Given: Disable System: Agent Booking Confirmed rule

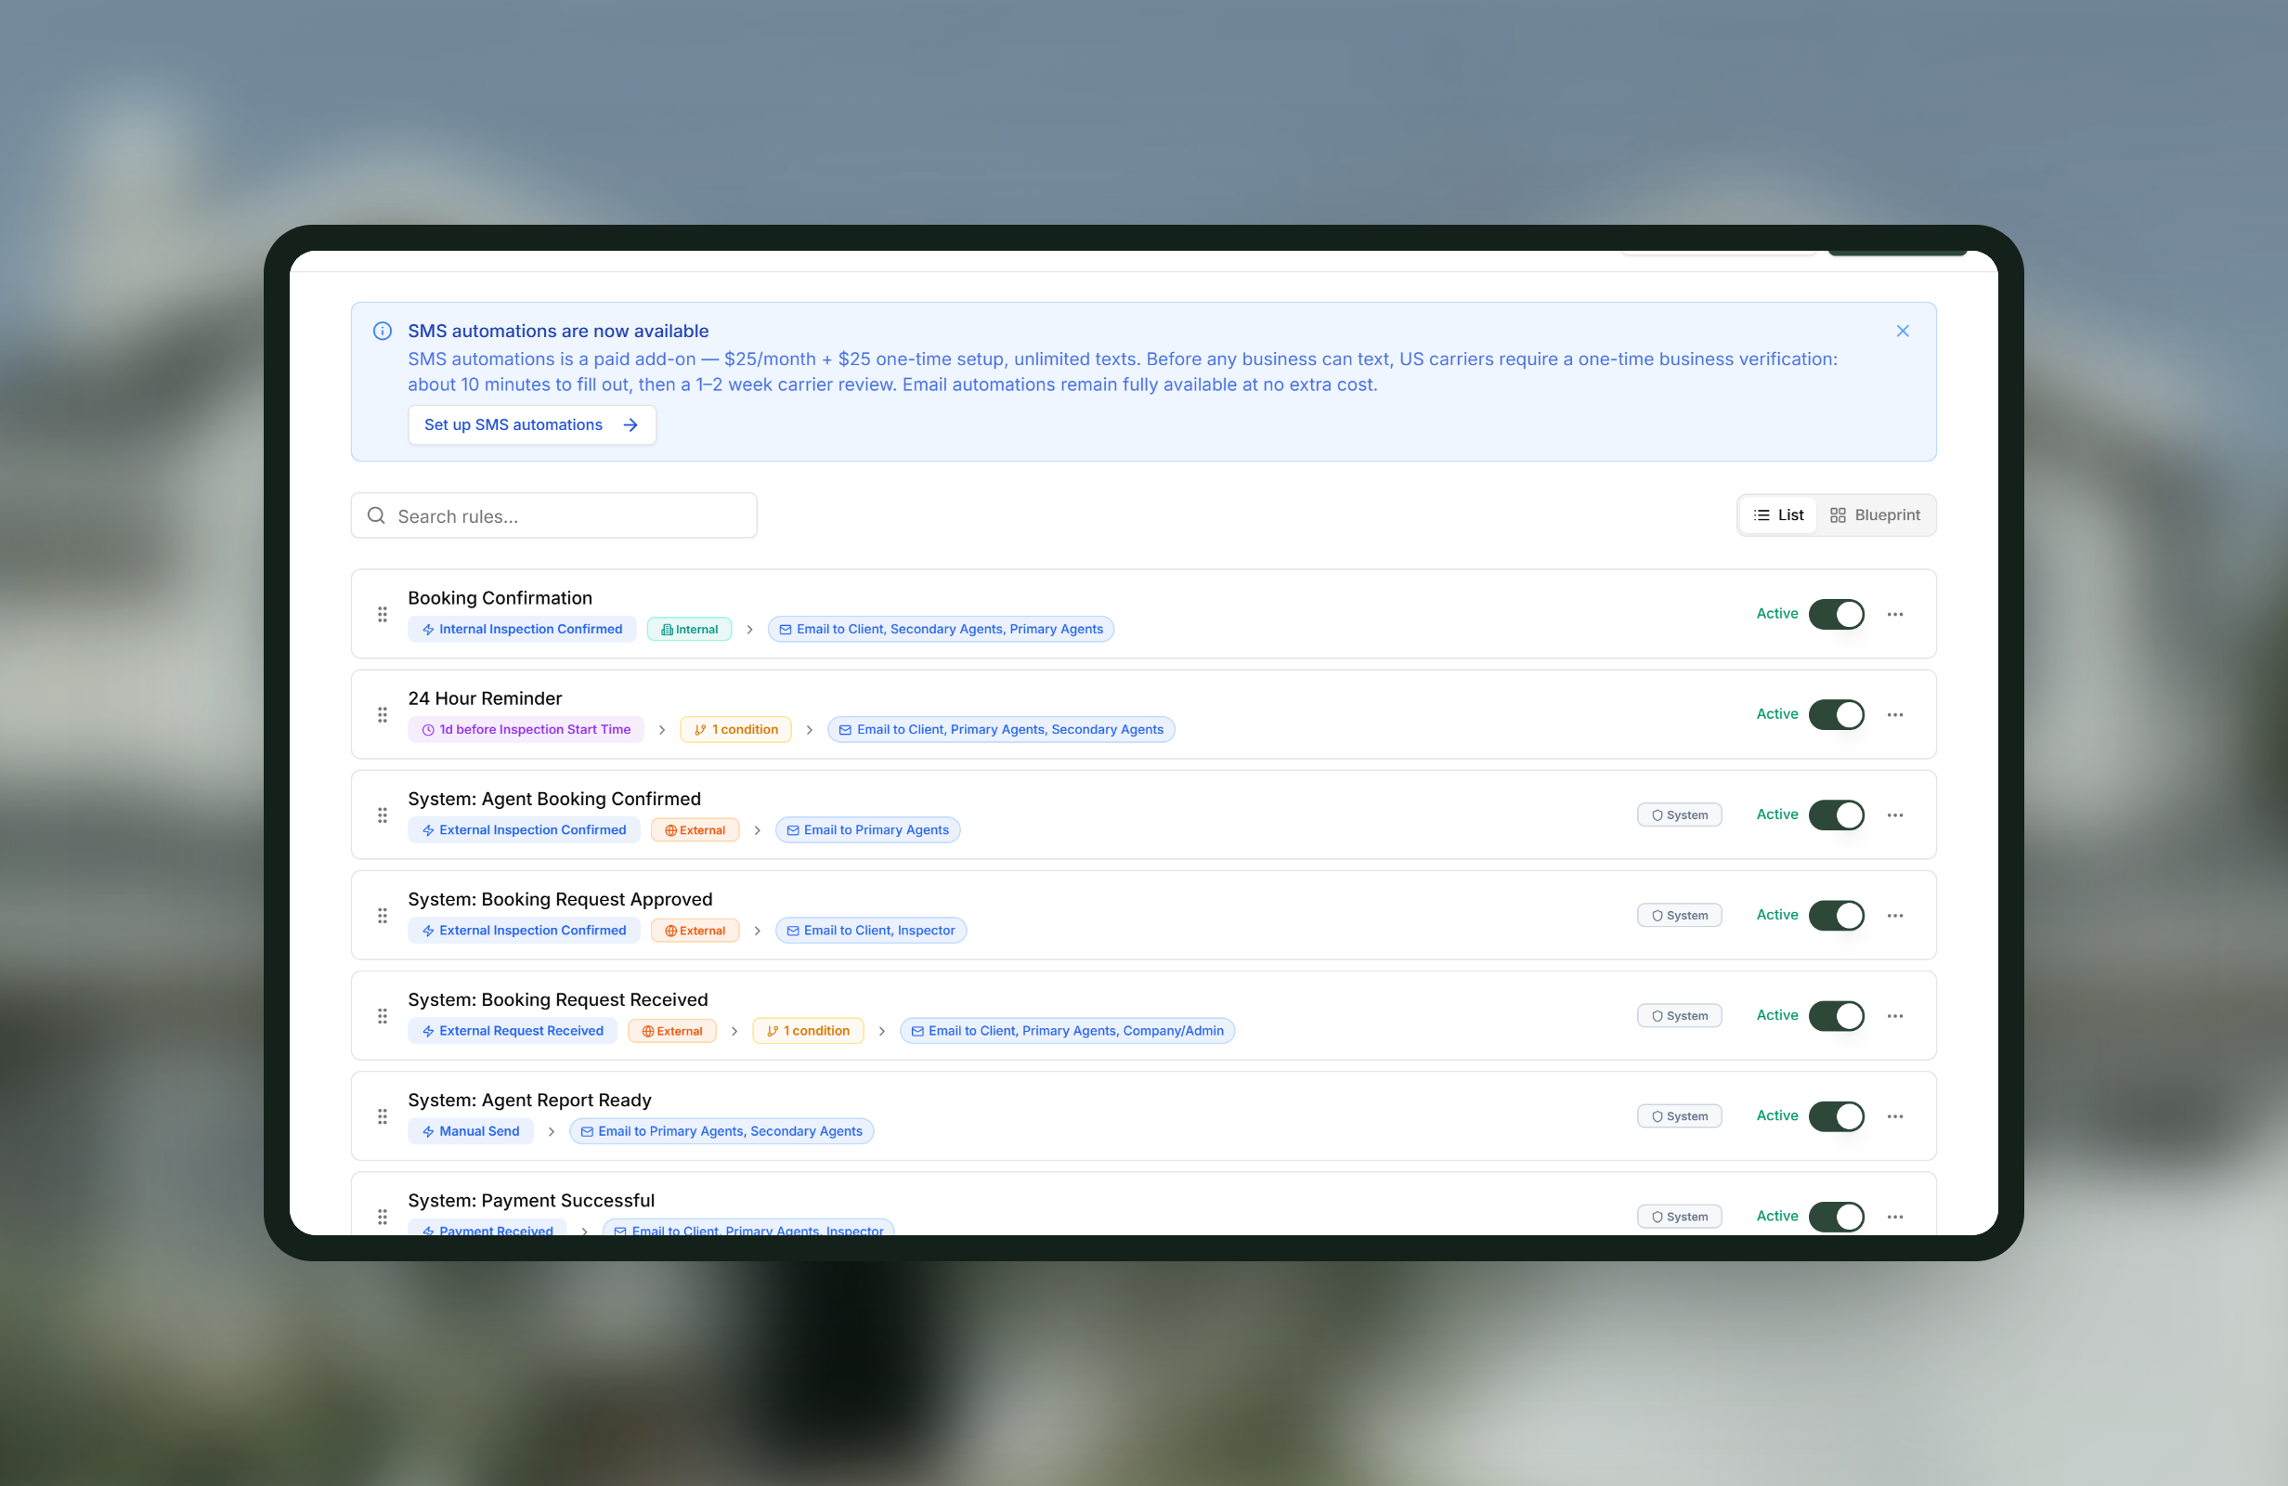Looking at the screenshot, I should pos(1835,815).
